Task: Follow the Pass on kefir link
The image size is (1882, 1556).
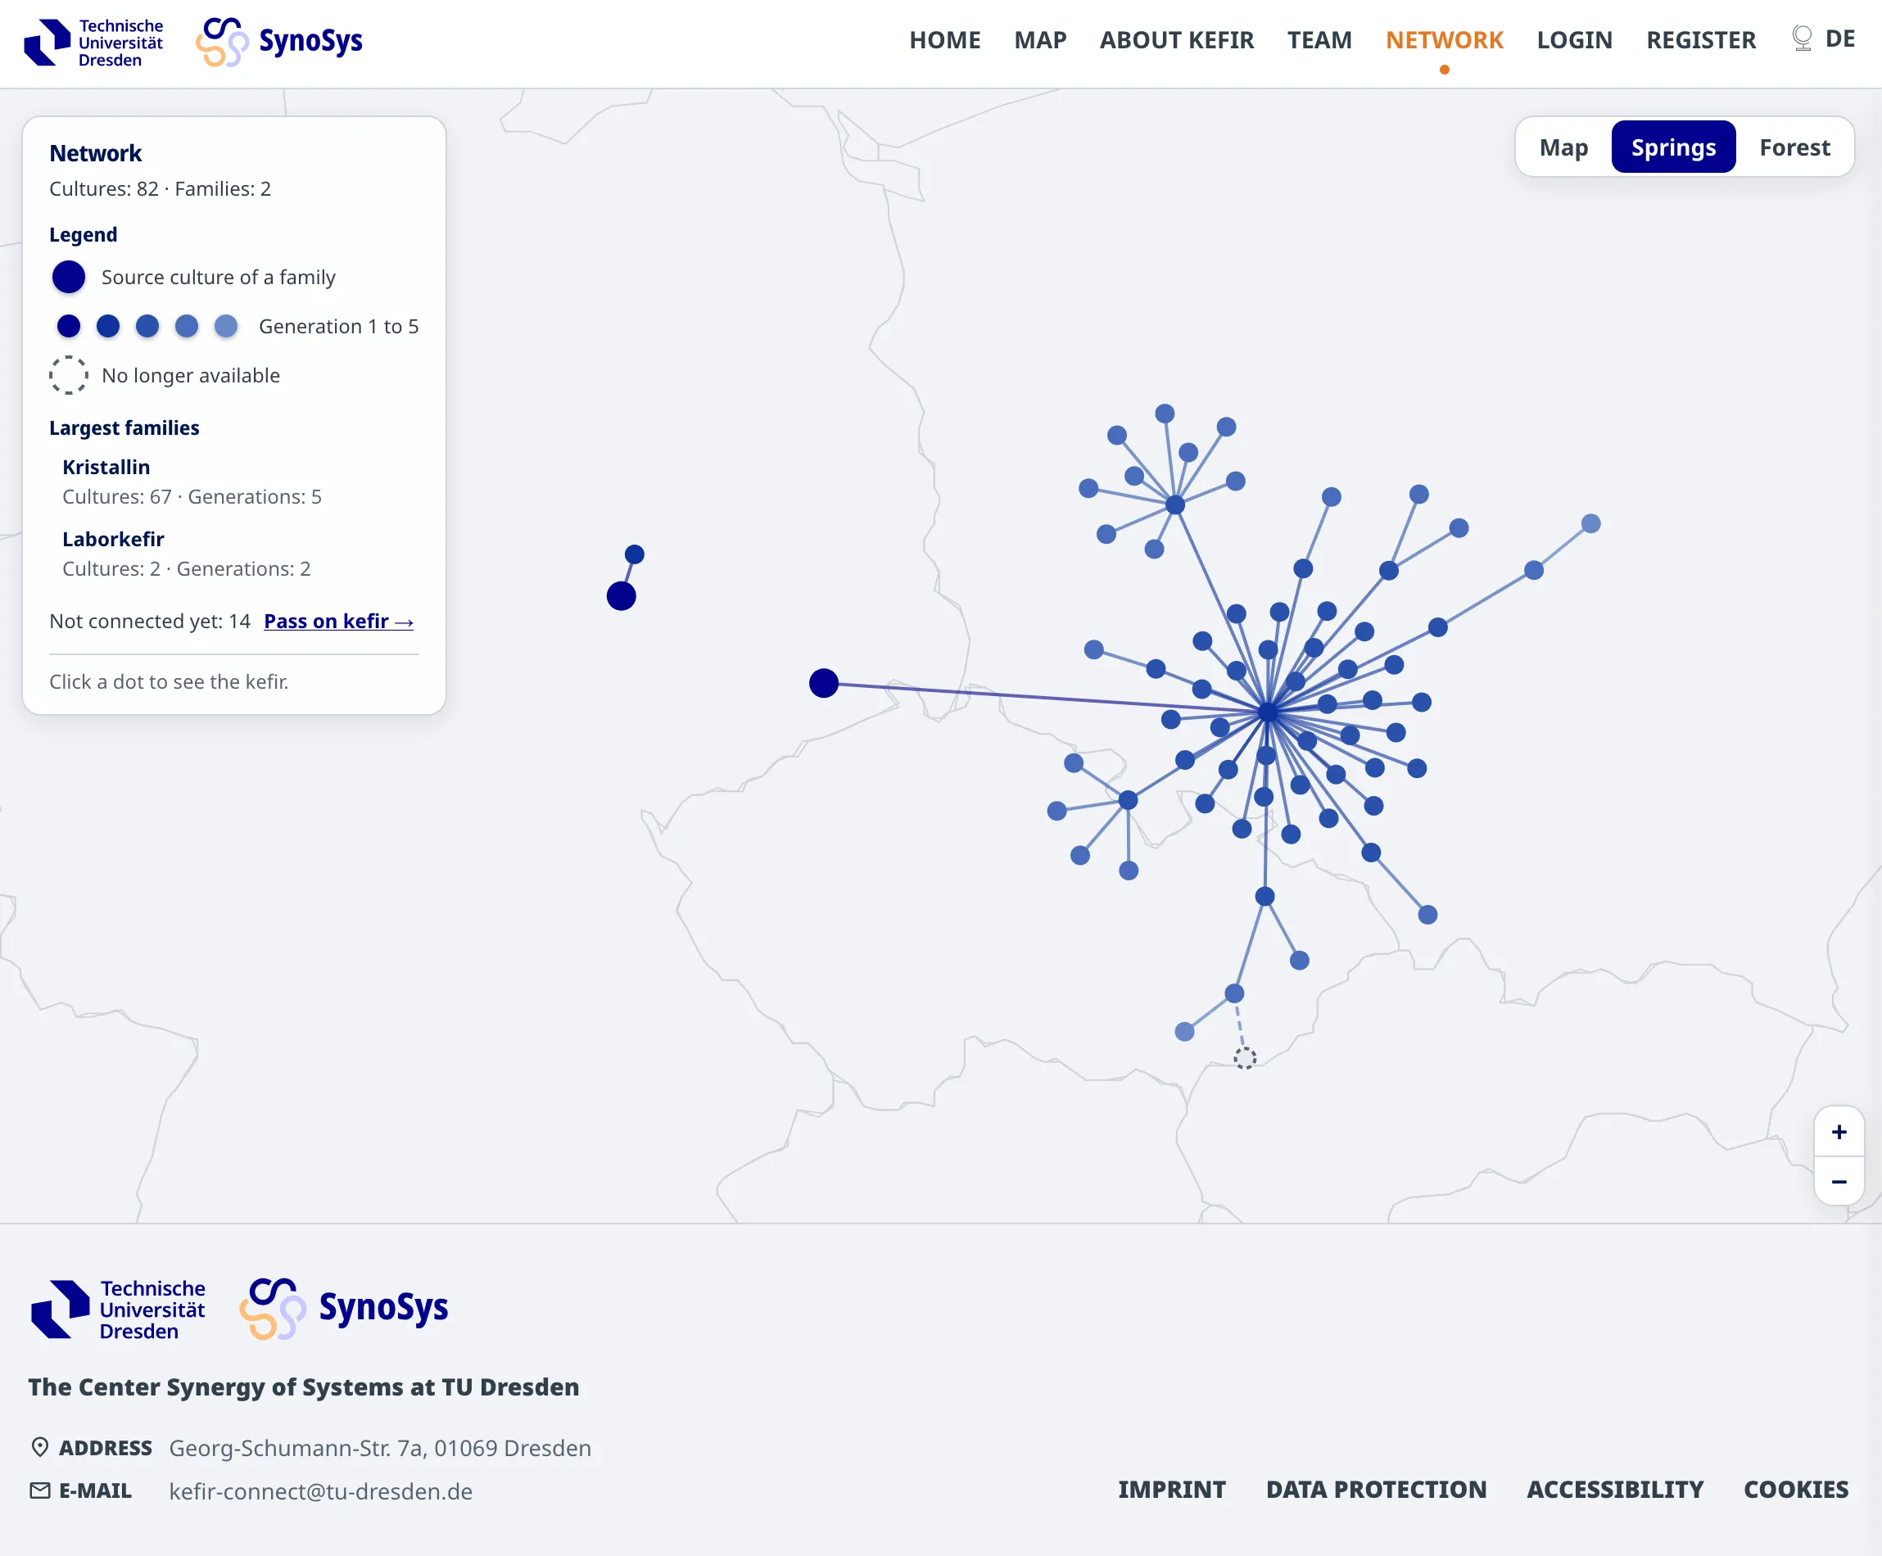Action: click(x=339, y=621)
